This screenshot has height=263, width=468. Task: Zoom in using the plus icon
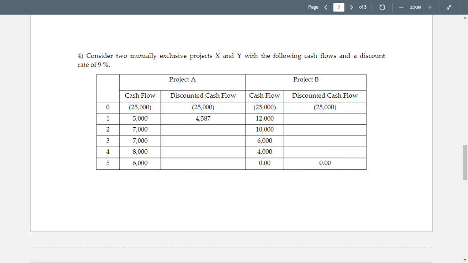(x=430, y=7)
